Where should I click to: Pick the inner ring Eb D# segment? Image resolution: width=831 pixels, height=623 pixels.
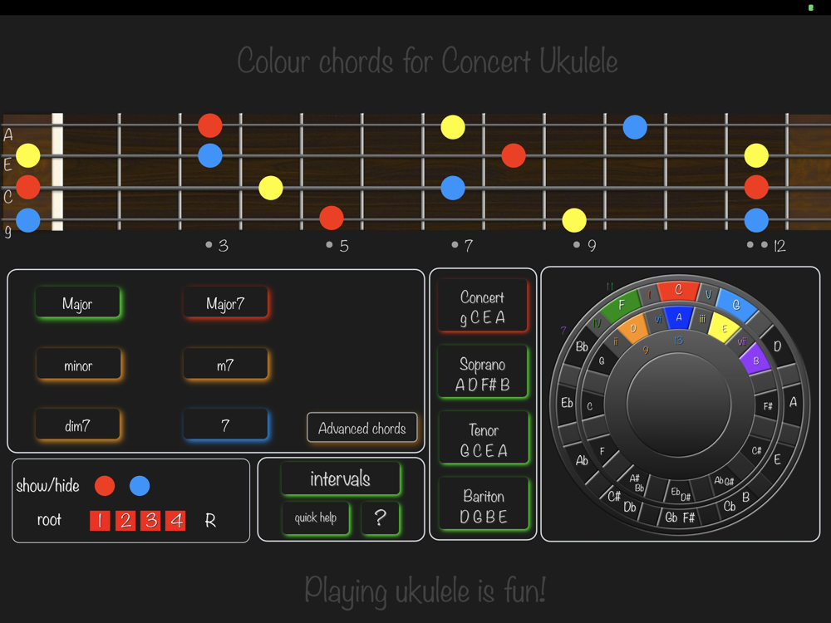coord(681,493)
